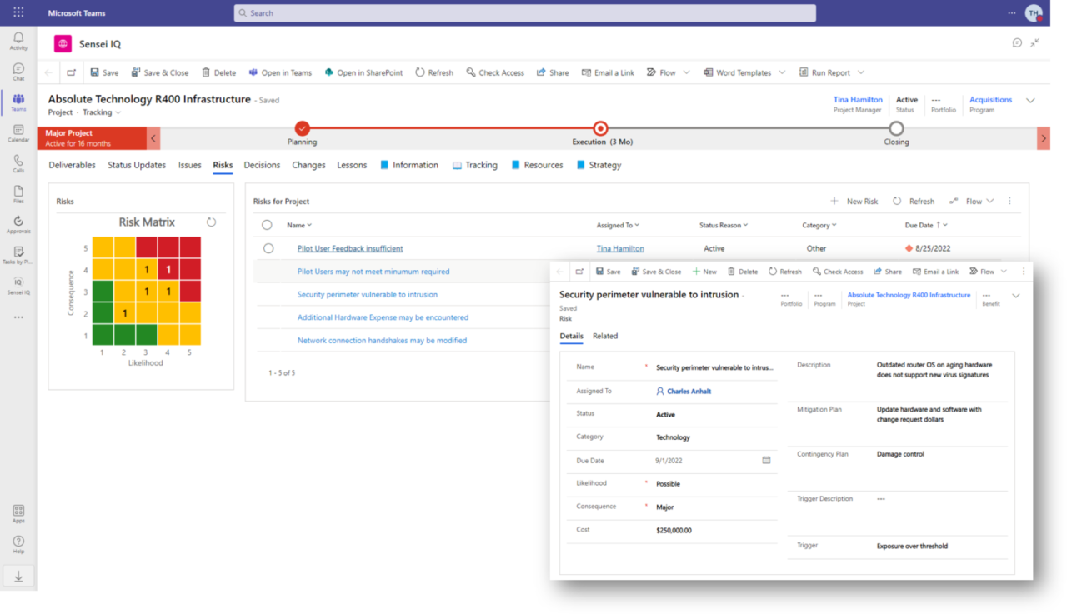Click Refresh in the main project toolbar
The image size is (1067, 614).
(434, 72)
